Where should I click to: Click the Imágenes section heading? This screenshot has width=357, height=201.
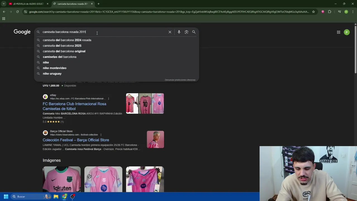52,160
